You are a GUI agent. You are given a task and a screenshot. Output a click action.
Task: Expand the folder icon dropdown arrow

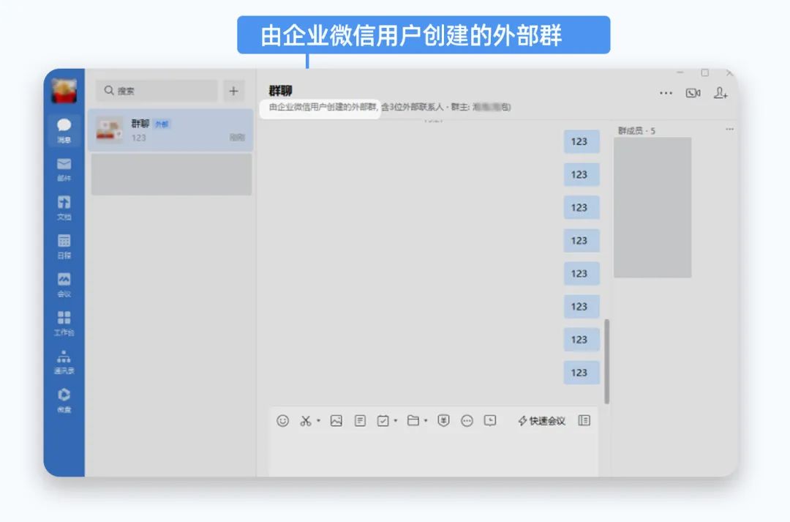click(x=426, y=421)
